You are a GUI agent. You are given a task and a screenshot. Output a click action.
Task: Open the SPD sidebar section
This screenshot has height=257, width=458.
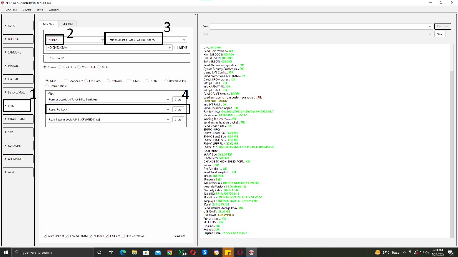[18, 132]
